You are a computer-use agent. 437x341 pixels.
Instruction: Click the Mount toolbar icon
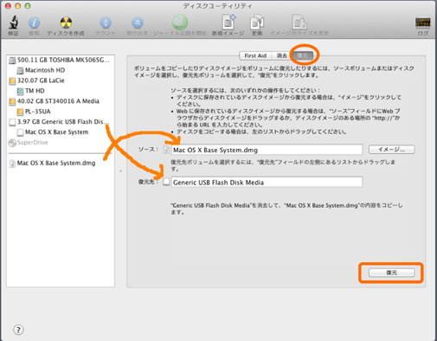coord(106,23)
